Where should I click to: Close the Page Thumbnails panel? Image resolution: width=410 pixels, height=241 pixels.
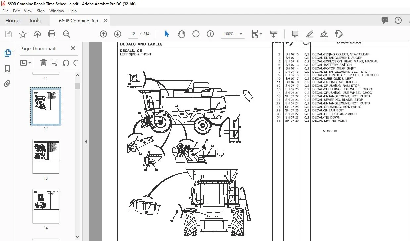point(73,48)
